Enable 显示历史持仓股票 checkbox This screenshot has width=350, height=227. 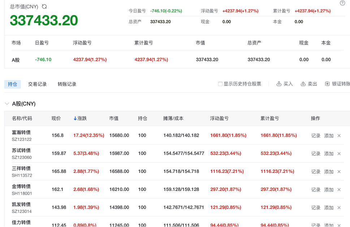(x=220, y=84)
